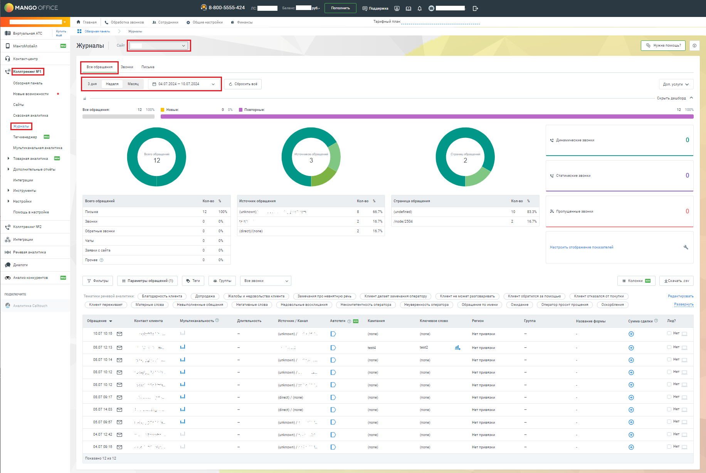Click help icon beside Сумма сделки header
Screen dimensions: 706x473
(x=656, y=320)
